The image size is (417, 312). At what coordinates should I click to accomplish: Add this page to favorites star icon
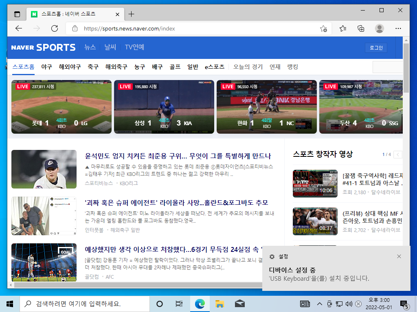click(323, 29)
